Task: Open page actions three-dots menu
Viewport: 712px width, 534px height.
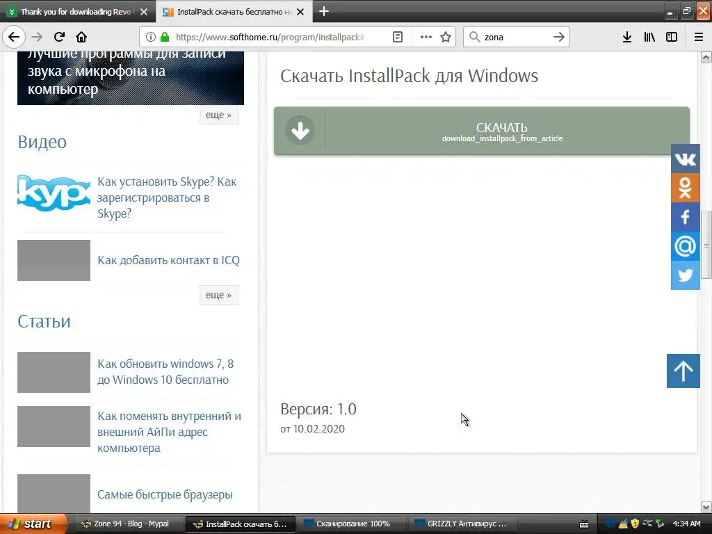Action: pyautogui.click(x=426, y=37)
